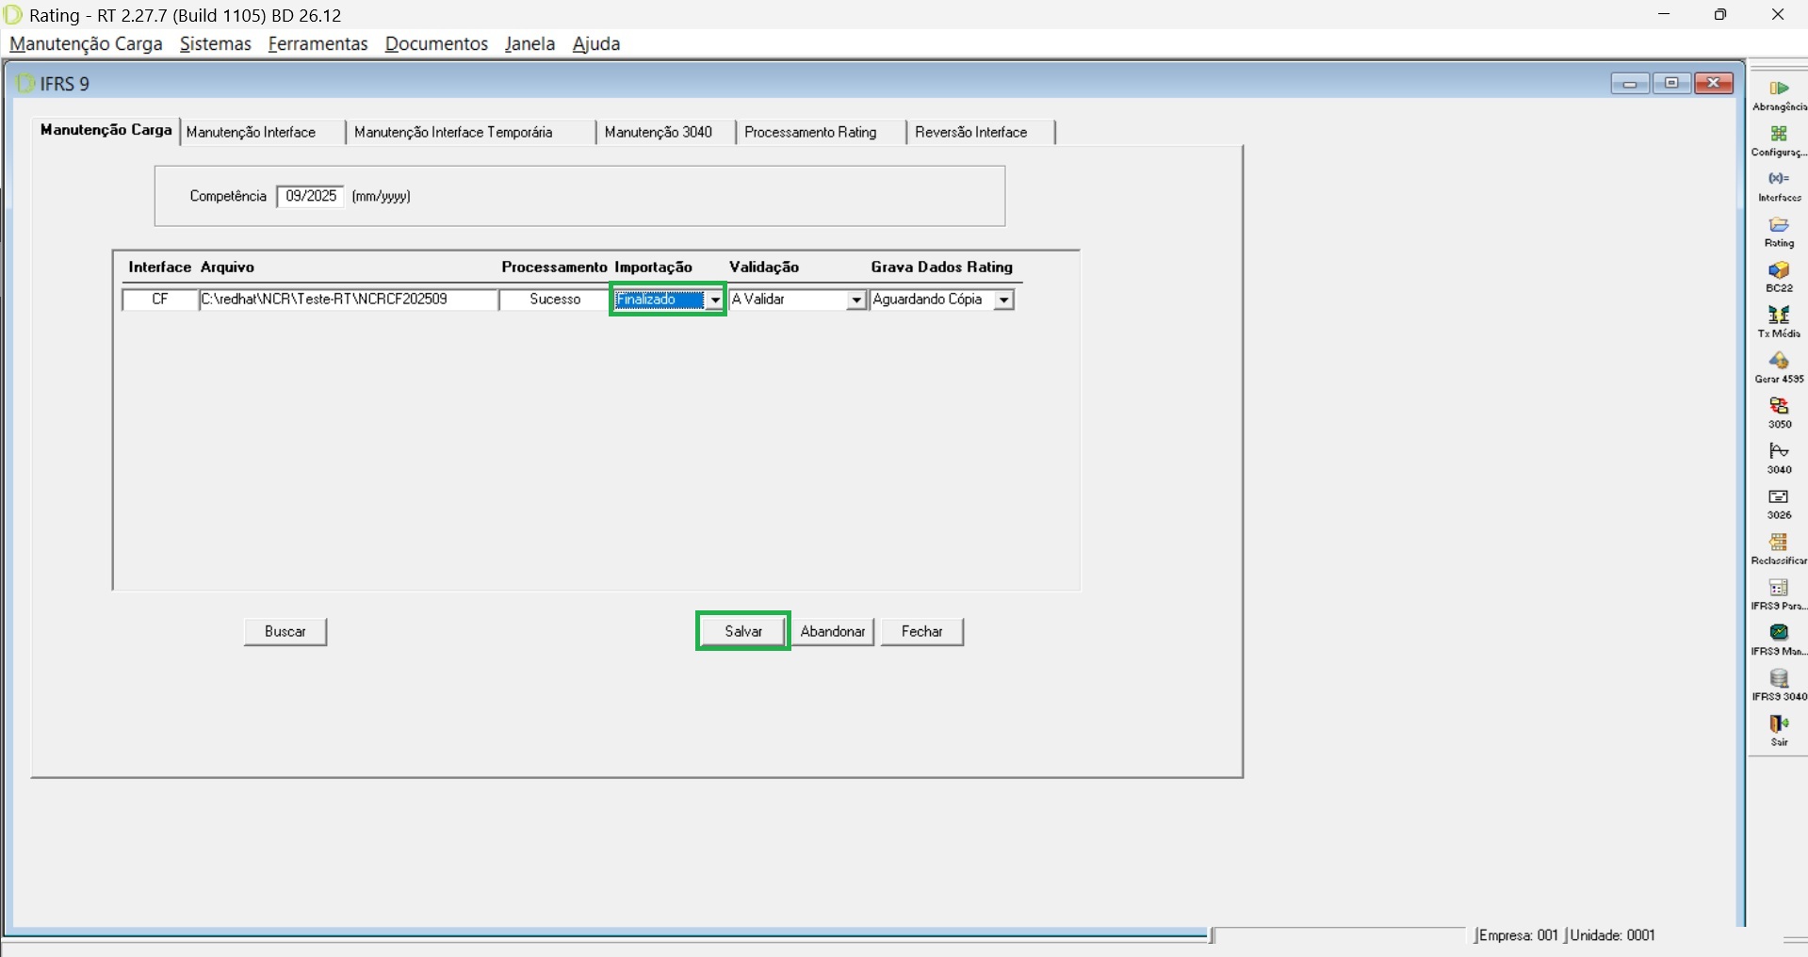Open the Ferramentas menu
The height and width of the screenshot is (957, 1808).
[318, 44]
